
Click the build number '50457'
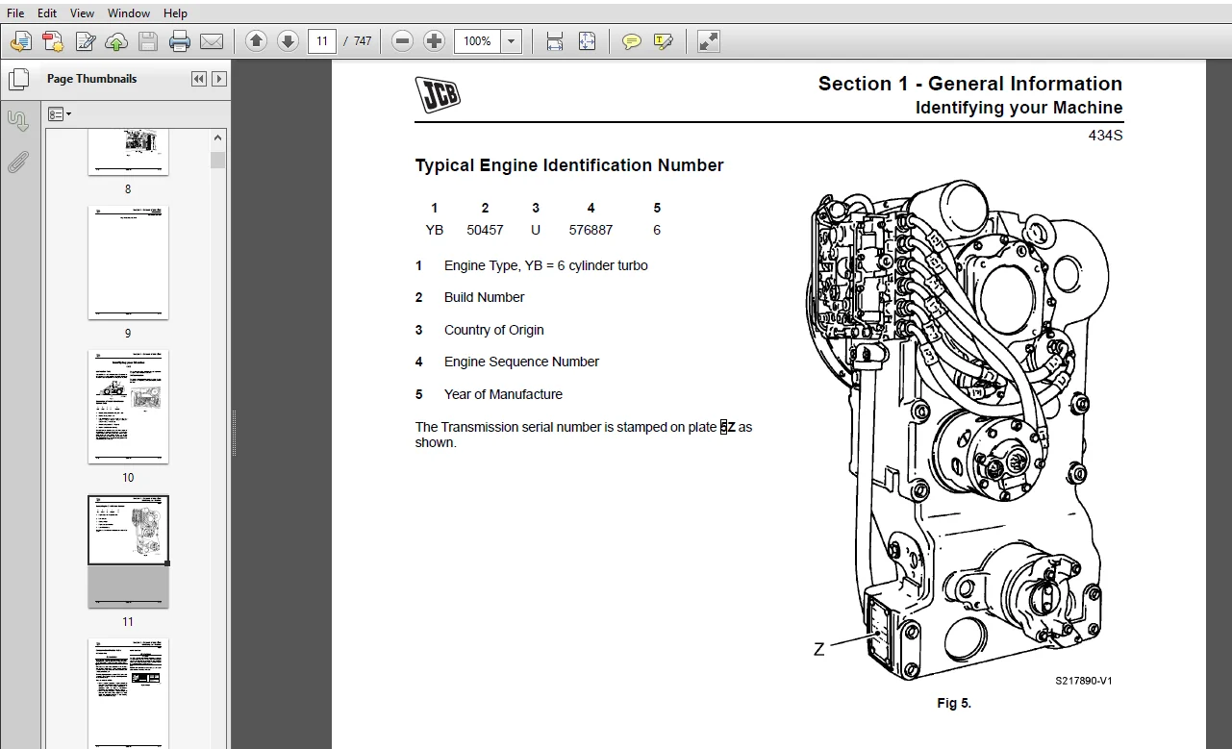tap(485, 230)
